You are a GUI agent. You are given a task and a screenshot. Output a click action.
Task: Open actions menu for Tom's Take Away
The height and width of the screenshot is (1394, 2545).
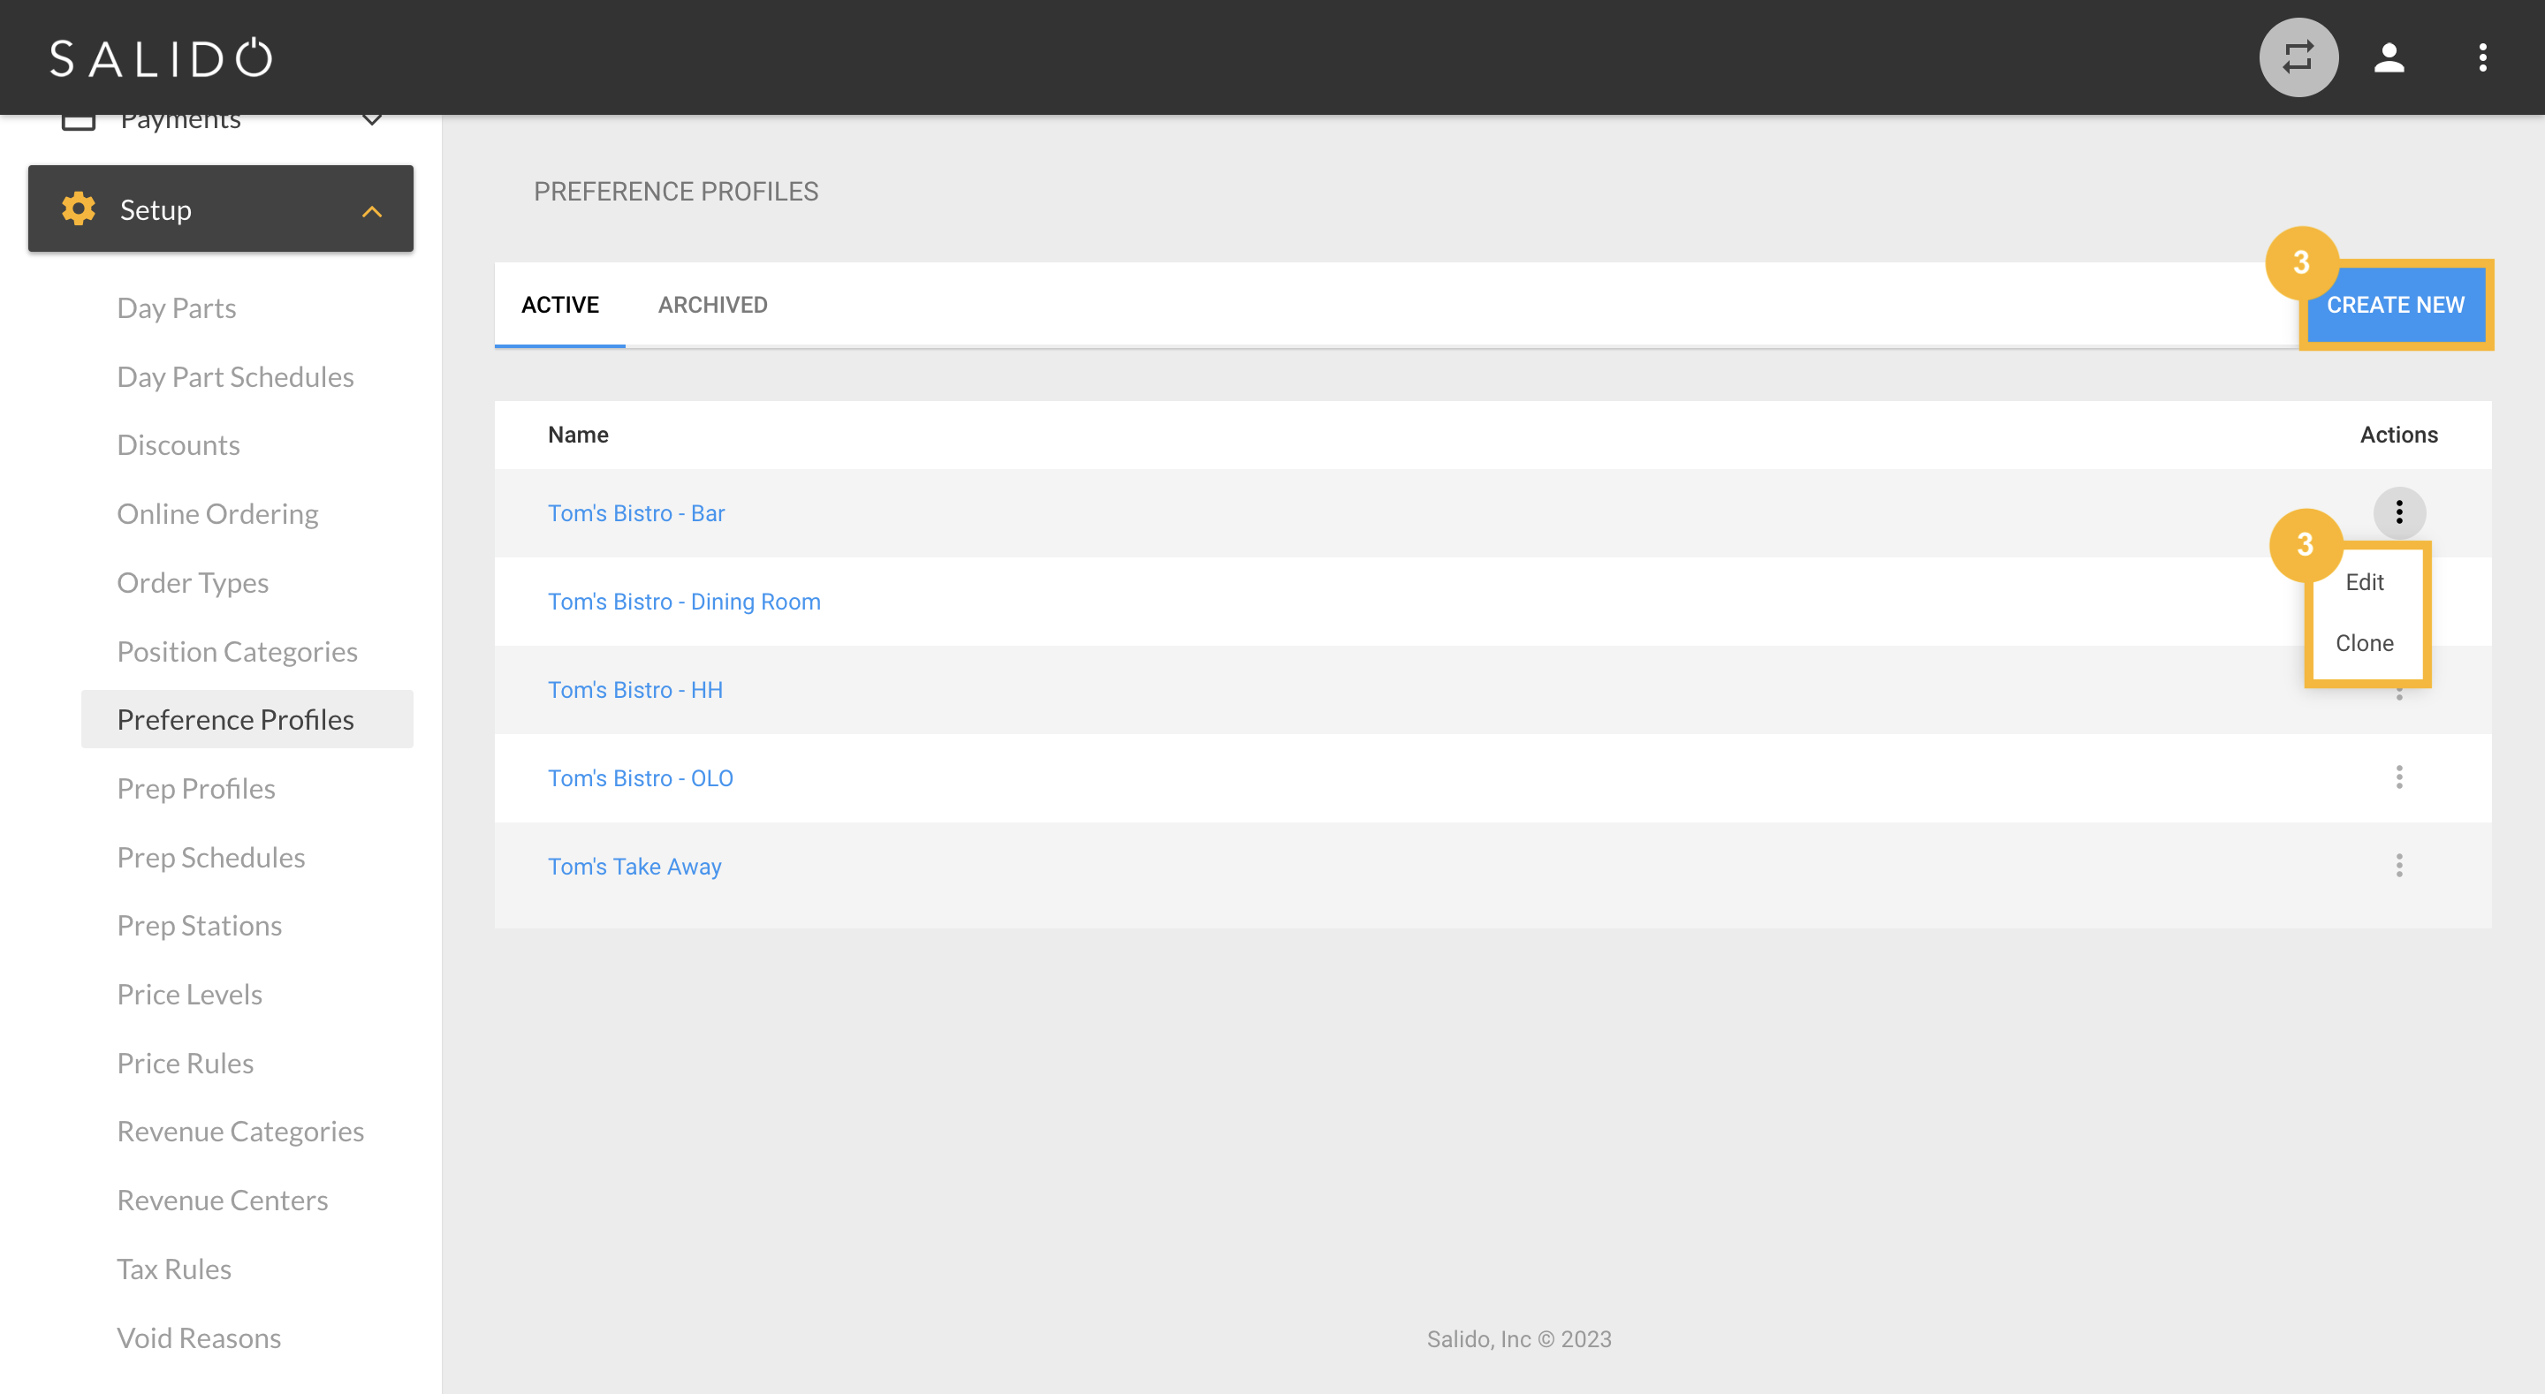[2399, 866]
